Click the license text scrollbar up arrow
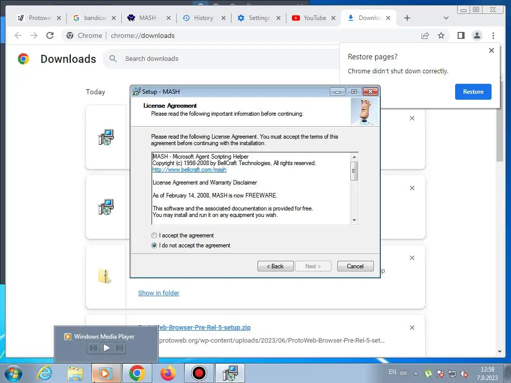This screenshot has width=511, height=383. point(354,157)
